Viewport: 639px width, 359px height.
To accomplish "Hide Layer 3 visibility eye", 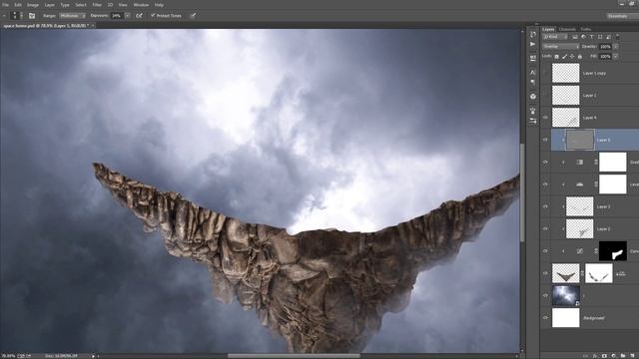I will [546, 206].
